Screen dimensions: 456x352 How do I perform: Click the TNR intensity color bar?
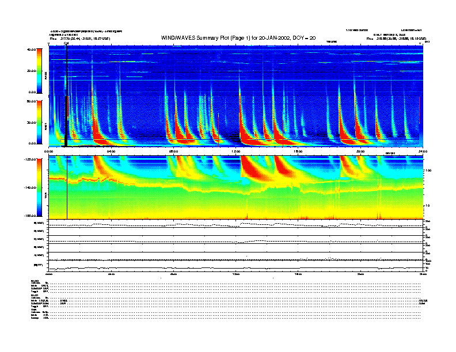pos(39,188)
